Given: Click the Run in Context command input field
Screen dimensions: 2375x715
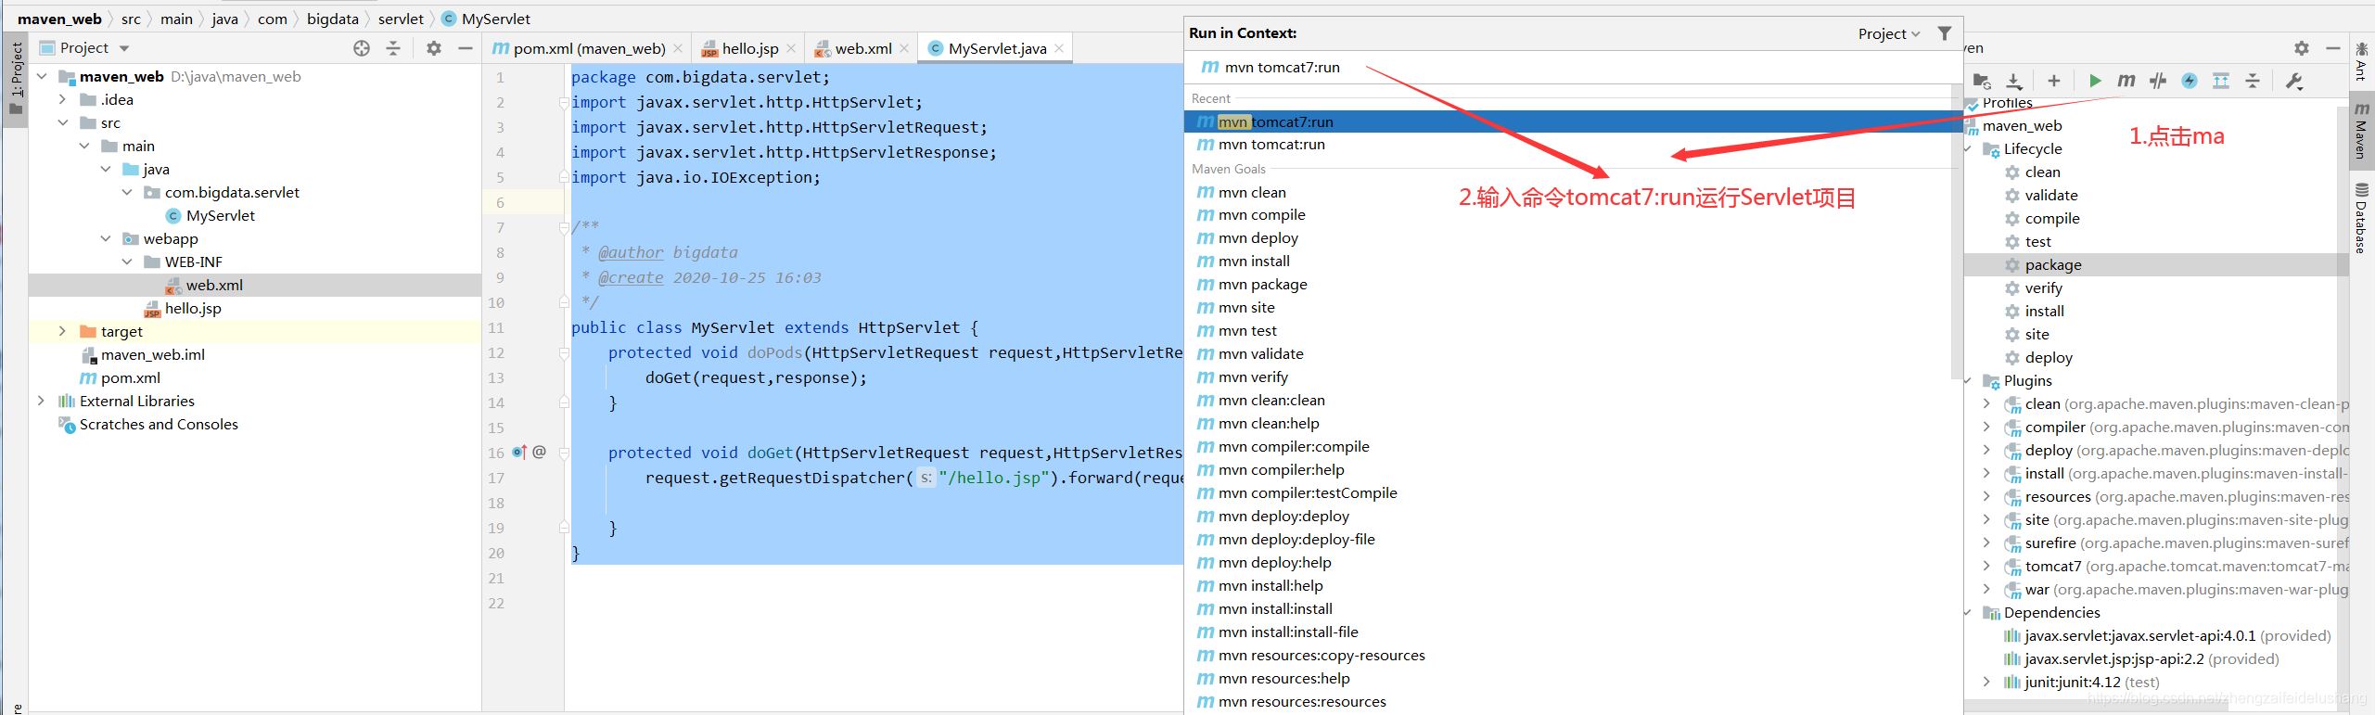Looking at the screenshot, I should click(1573, 67).
